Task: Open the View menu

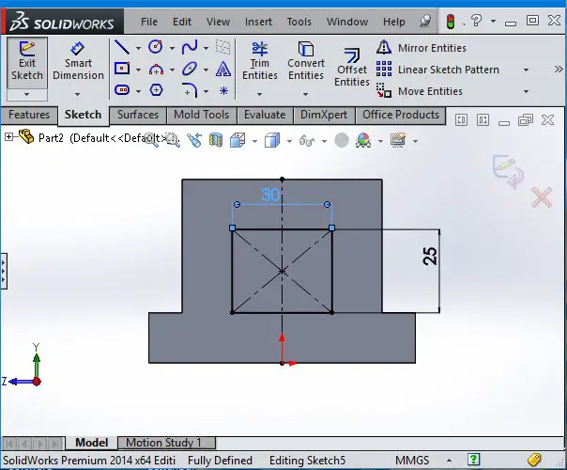Action: click(218, 22)
